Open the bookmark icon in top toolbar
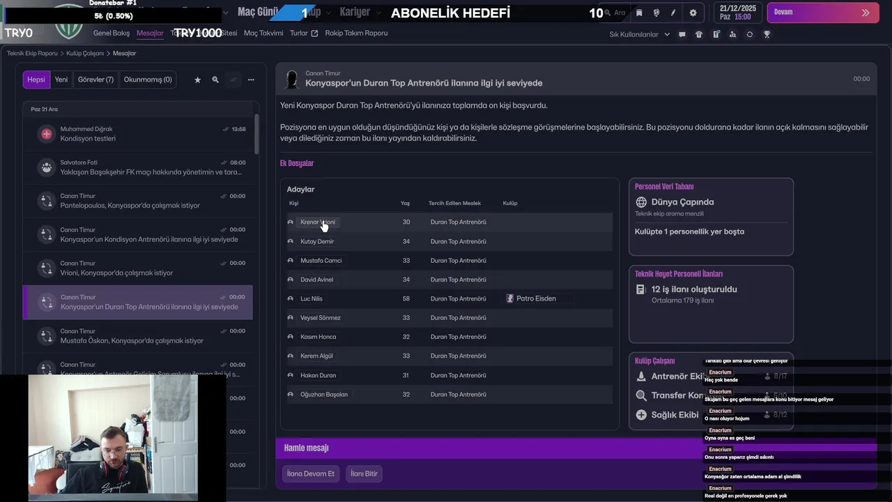The height and width of the screenshot is (502, 892). (x=639, y=13)
